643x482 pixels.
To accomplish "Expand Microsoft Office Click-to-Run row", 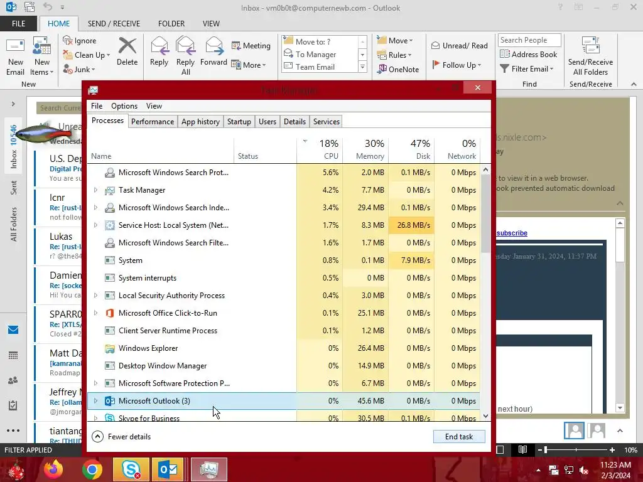I will pos(95,313).
